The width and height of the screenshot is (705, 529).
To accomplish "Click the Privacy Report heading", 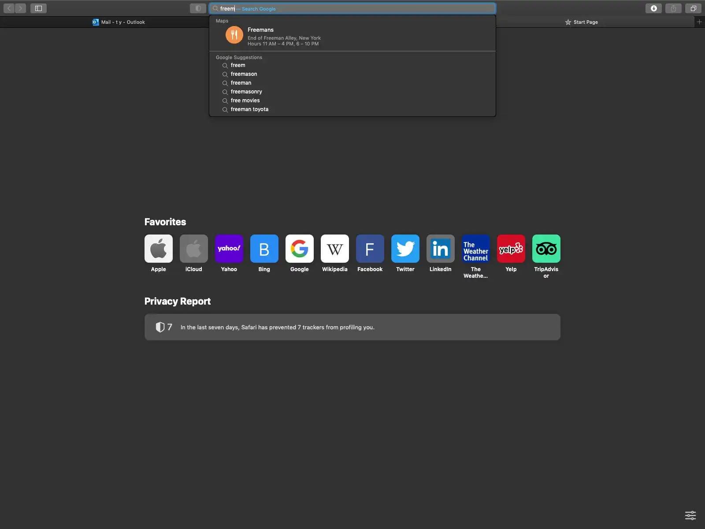I will click(178, 301).
